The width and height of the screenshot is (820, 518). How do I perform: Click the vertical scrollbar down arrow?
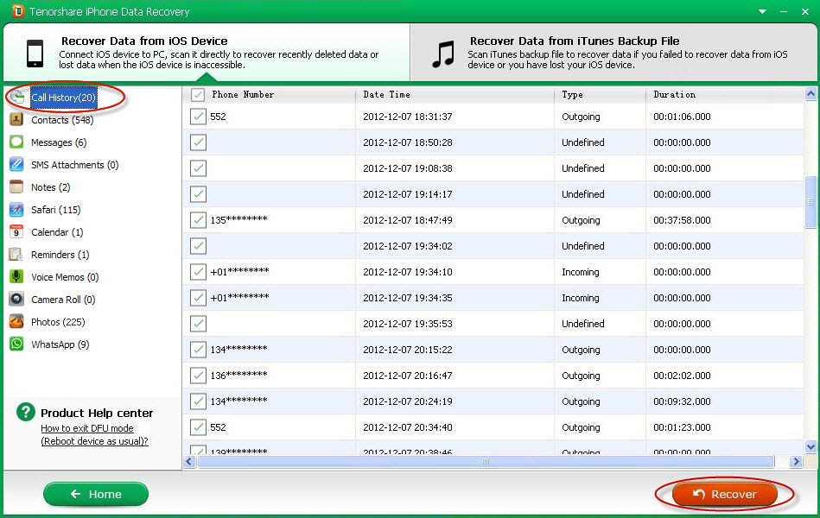(810, 447)
